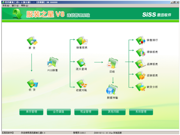This screenshot has height=135, width=180.
Task: Open 缺货分析 out-of-stock analysis icon
Action: tap(140, 87)
